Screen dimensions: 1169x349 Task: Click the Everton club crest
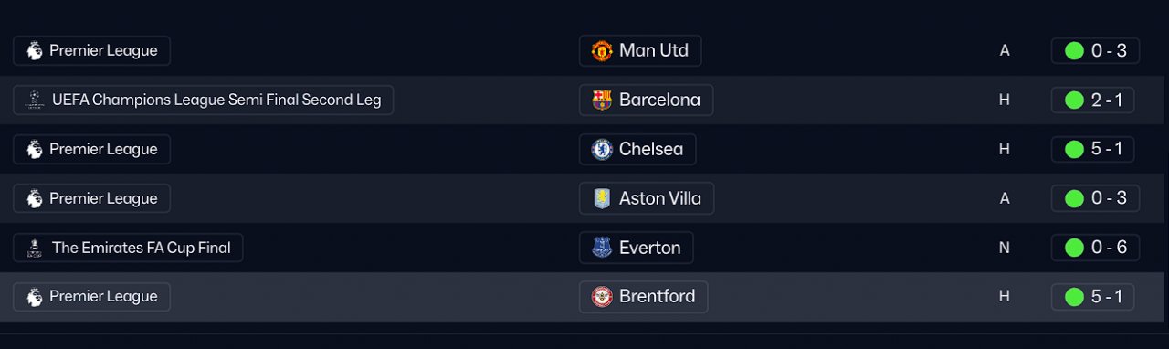[601, 248]
